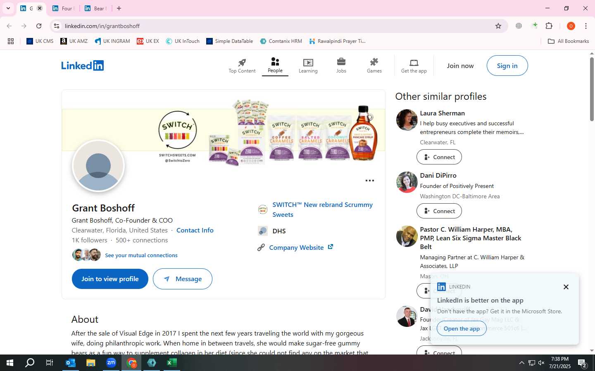Open Rawalpindi Prayer Ti... bookmark

click(x=337, y=41)
